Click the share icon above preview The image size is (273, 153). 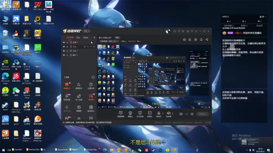pos(207,39)
